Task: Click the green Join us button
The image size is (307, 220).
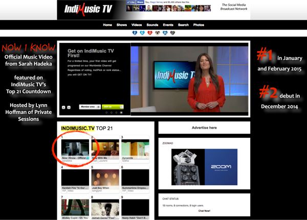Action: (113, 107)
